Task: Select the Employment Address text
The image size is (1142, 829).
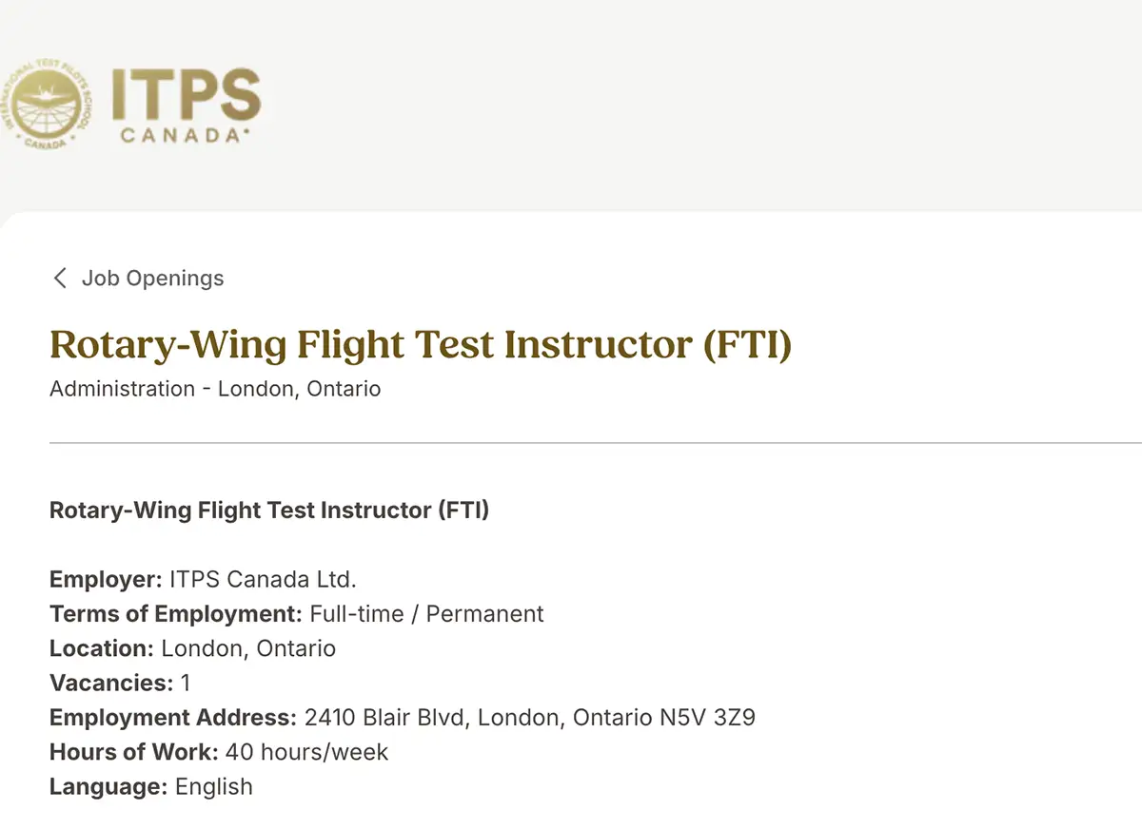Action: (x=403, y=717)
